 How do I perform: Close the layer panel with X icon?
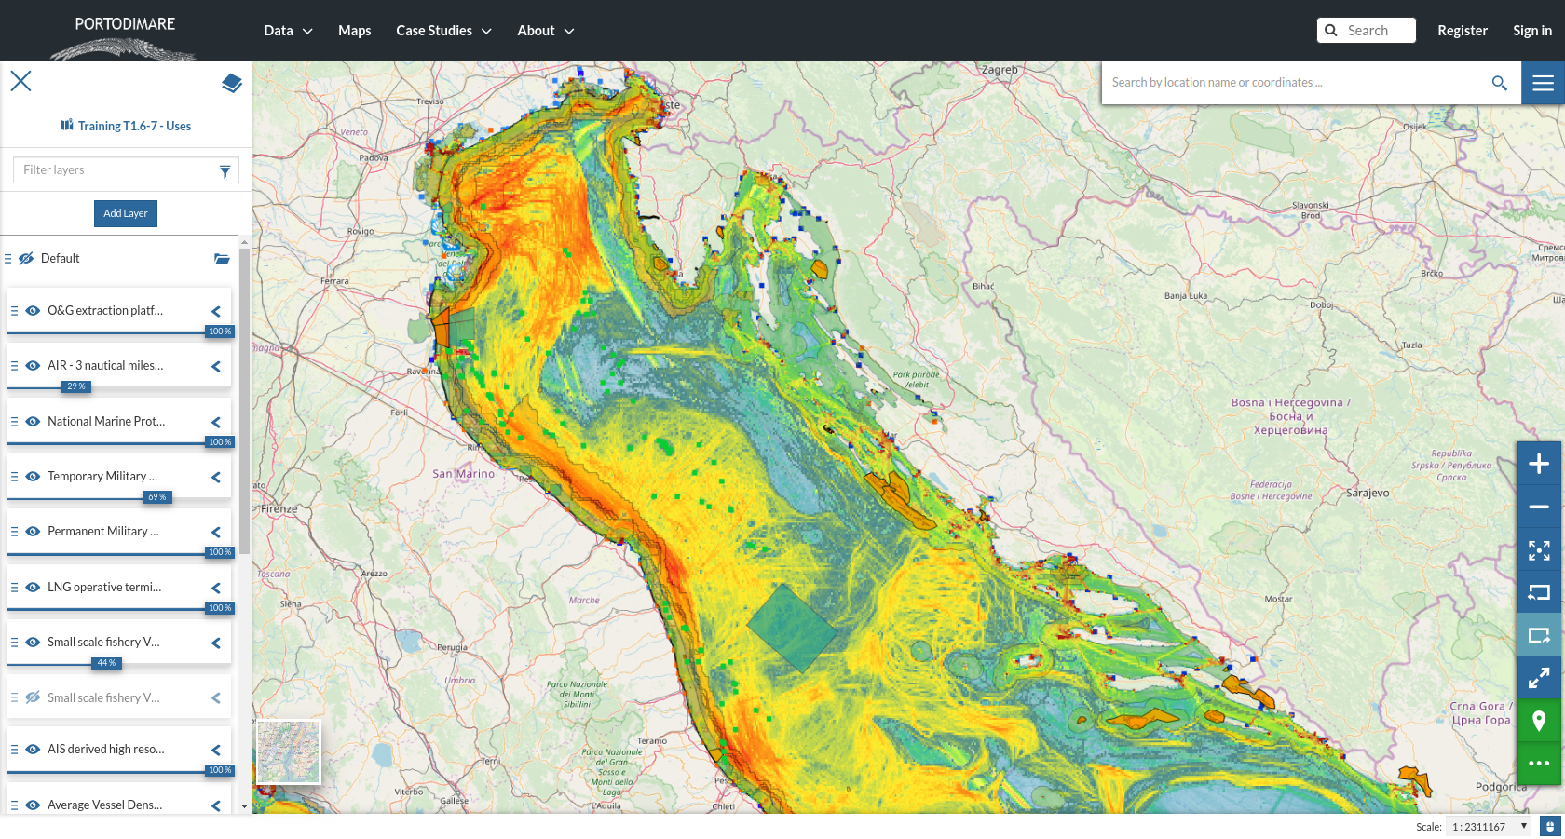click(20, 81)
